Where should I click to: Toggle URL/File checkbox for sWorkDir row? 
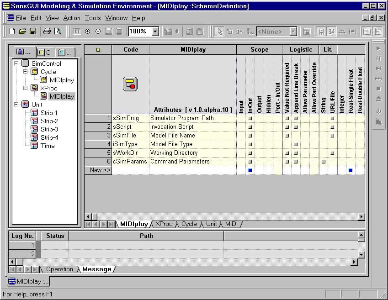tap(332, 153)
